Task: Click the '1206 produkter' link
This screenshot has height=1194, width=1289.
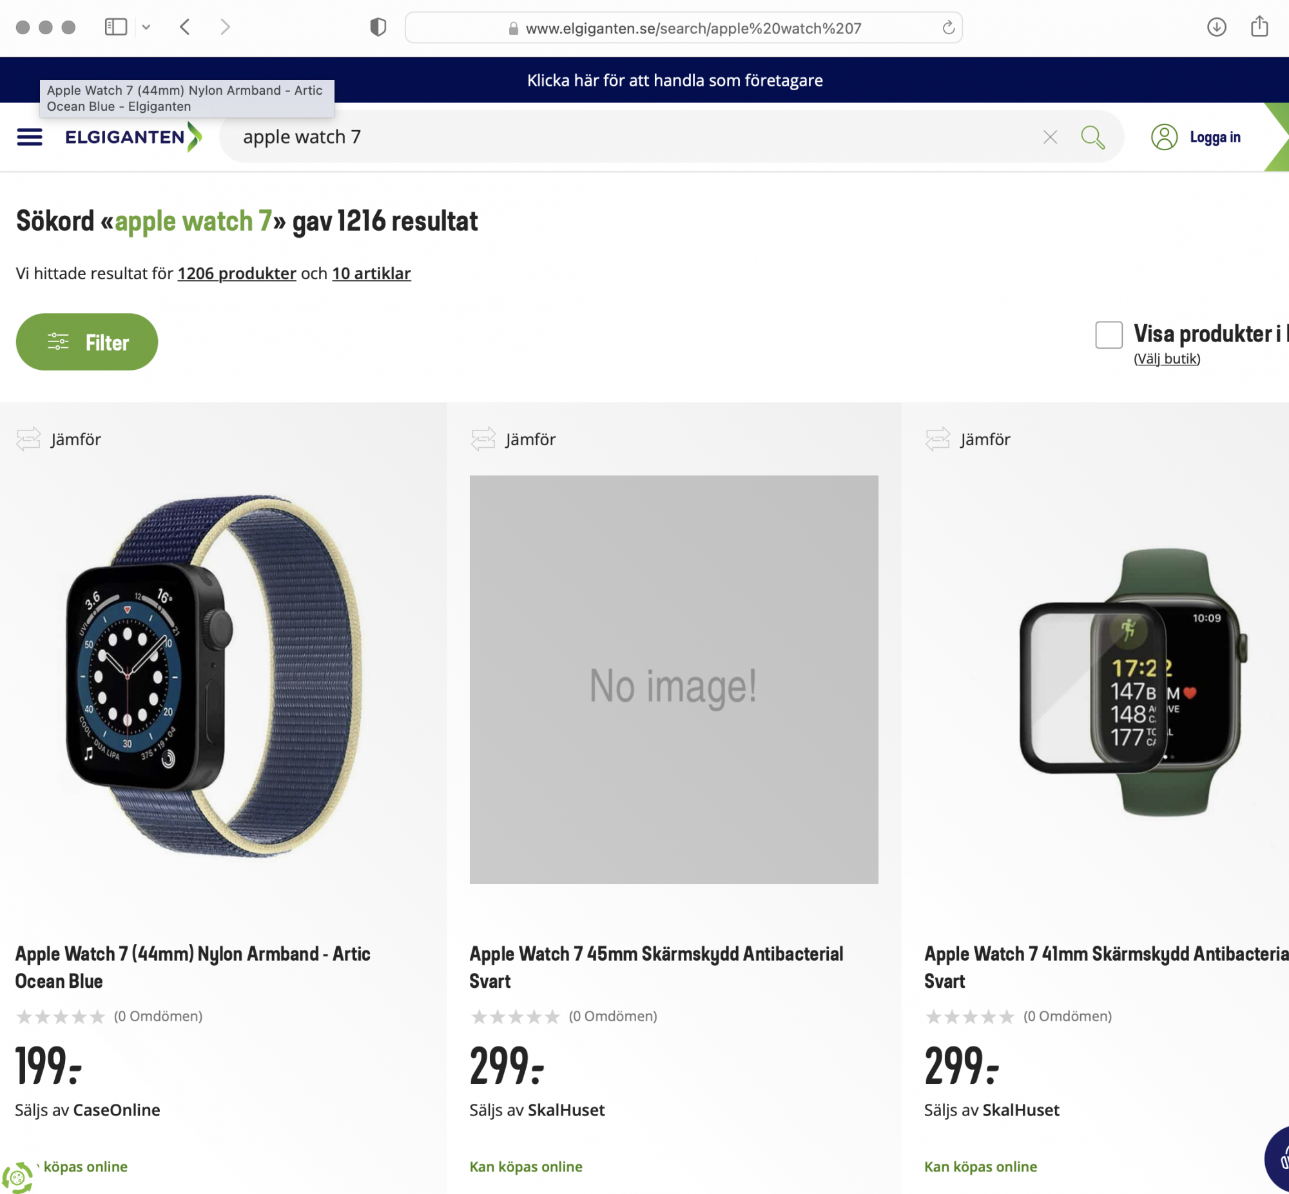Action: (237, 273)
